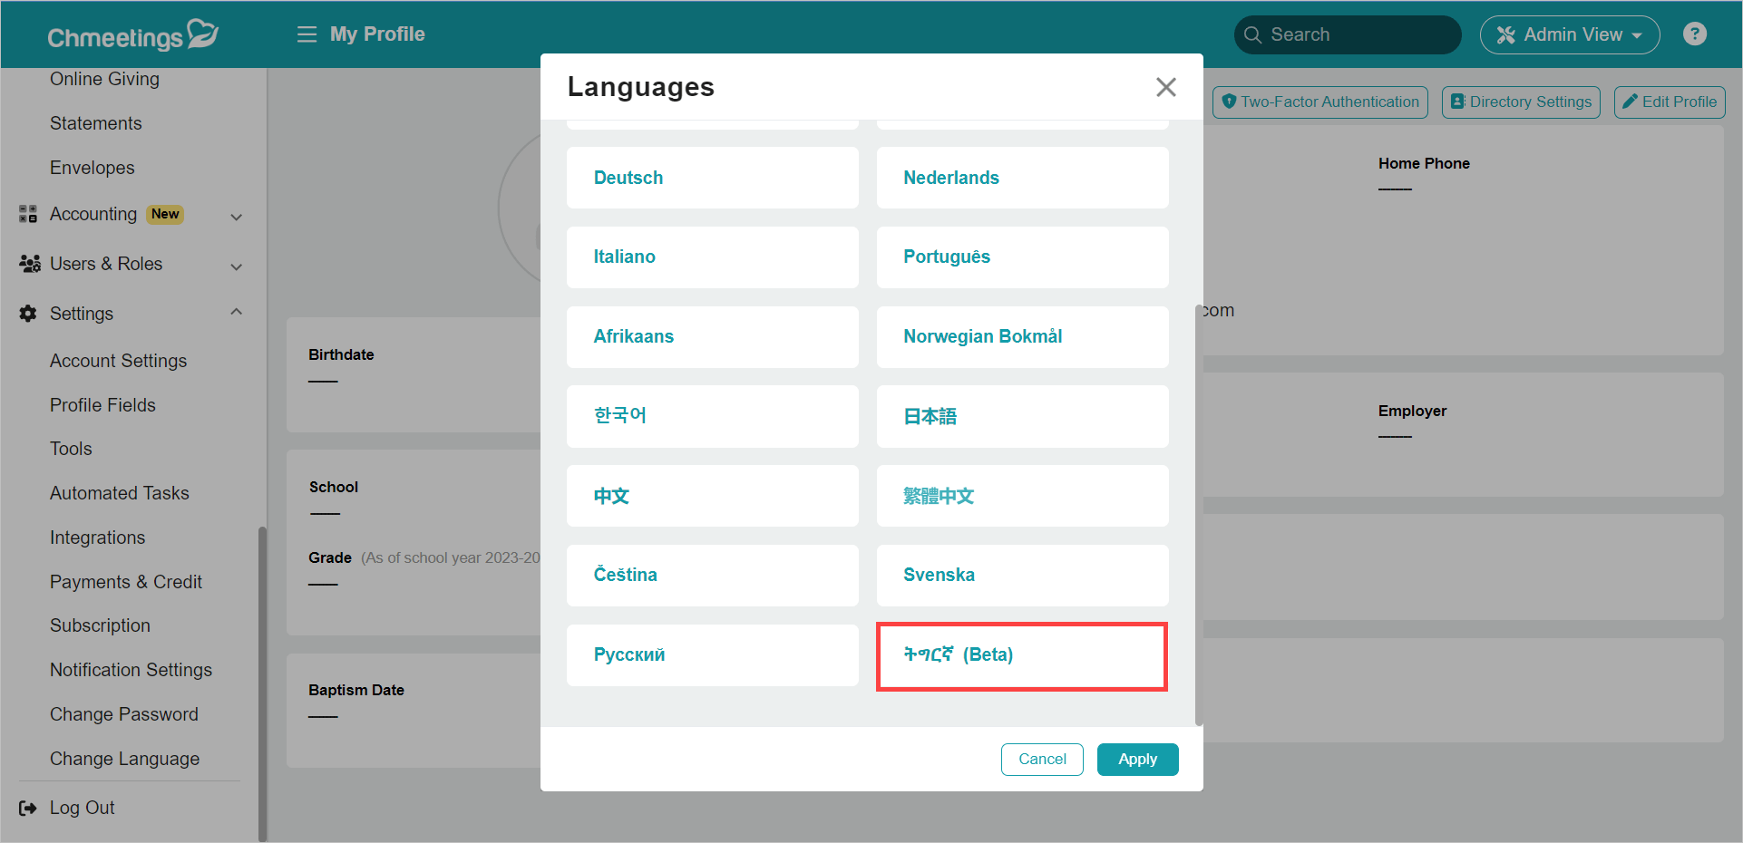1743x843 pixels.
Task: Select Čeština language
Action: click(x=712, y=576)
